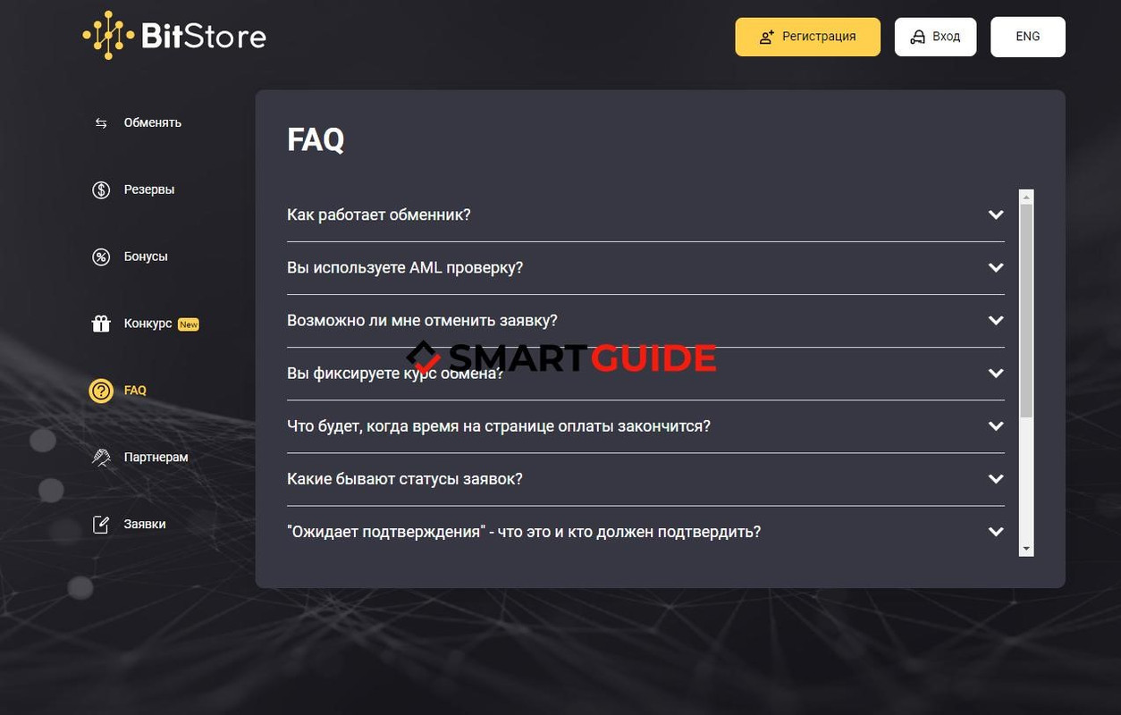Screen dimensions: 1121x715
Task: Select the FAQ label in sidebar
Action: (x=135, y=391)
